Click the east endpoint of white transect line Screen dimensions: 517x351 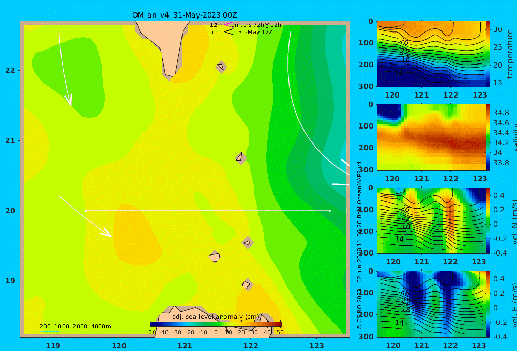coord(330,211)
